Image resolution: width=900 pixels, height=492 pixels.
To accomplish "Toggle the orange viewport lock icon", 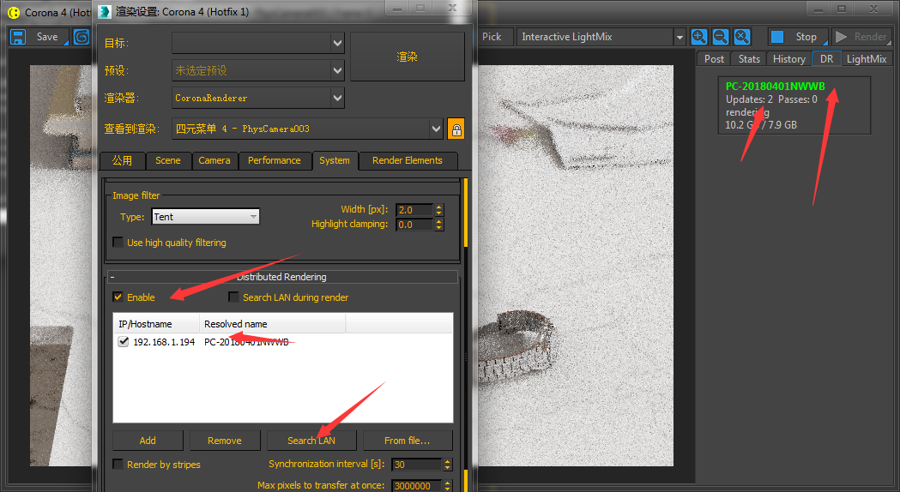I will coord(456,129).
